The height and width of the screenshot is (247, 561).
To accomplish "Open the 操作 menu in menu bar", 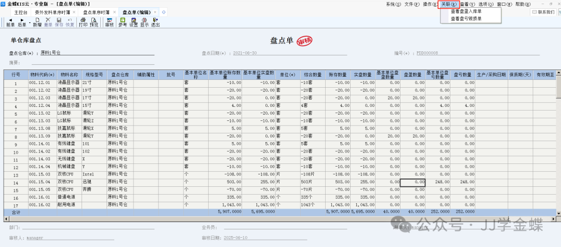I will pyautogui.click(x=430, y=4).
